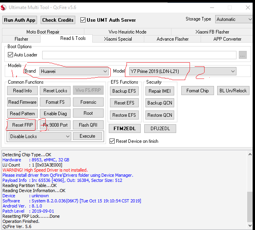Viewport: 255px width, 230px height.
Task: Click the Restore QCN button
Action: tap(160, 115)
